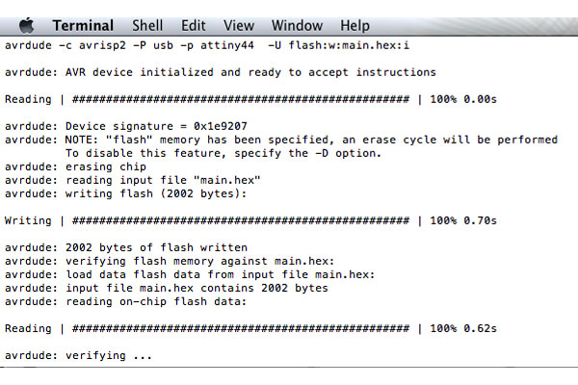Click the Reading progress bar showing 0.00s

250,99
